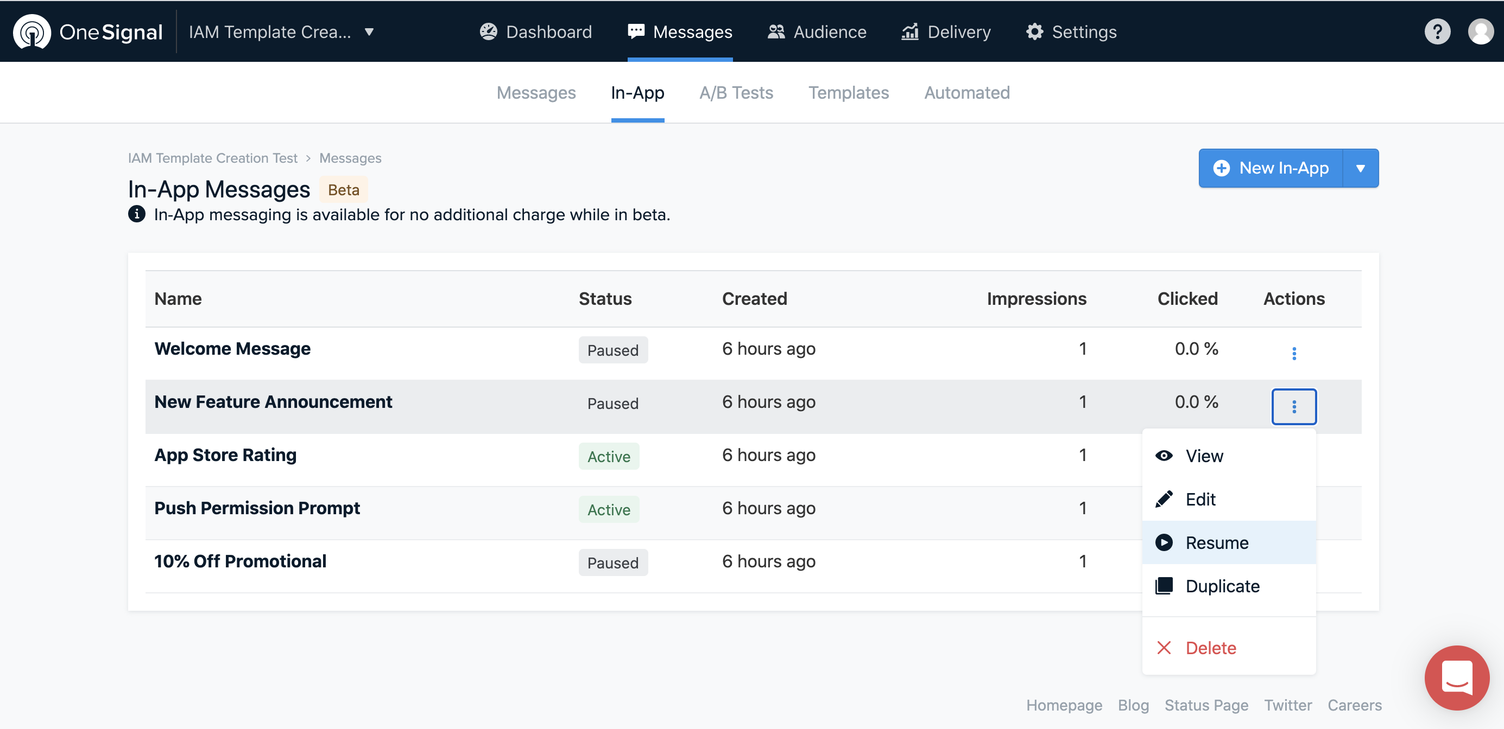Viewport: 1504px width, 729px height.
Task: Open the Delivery chart nav item
Action: coord(946,32)
